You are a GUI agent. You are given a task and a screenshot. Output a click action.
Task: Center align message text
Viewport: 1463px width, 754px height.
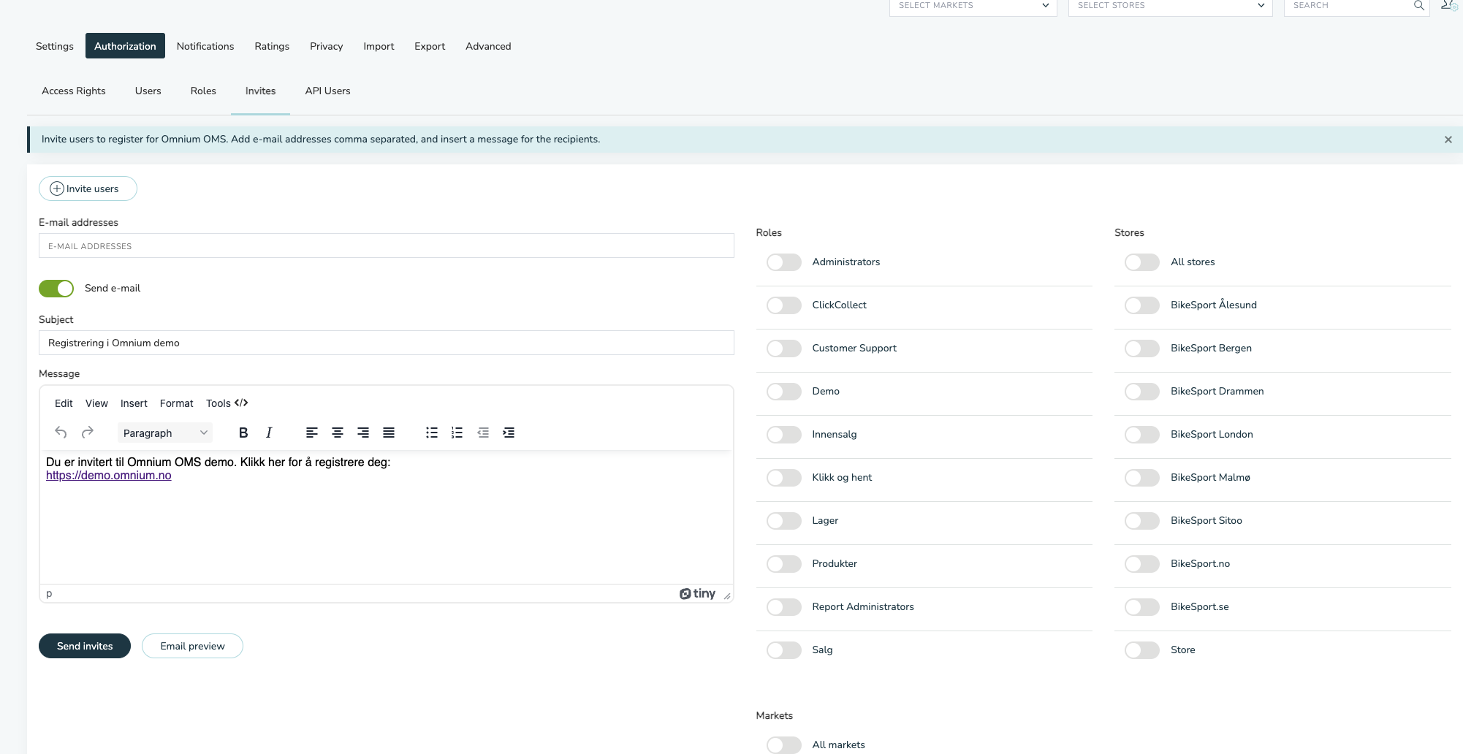tap(338, 433)
